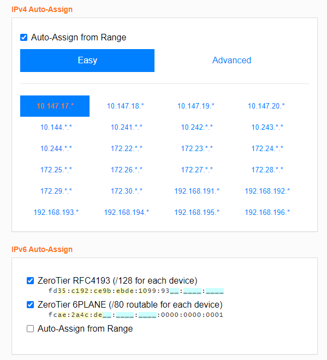Toggle ZeroTier 6PLANE checkbox
Image resolution: width=327 pixels, height=360 pixels.
tap(31, 305)
